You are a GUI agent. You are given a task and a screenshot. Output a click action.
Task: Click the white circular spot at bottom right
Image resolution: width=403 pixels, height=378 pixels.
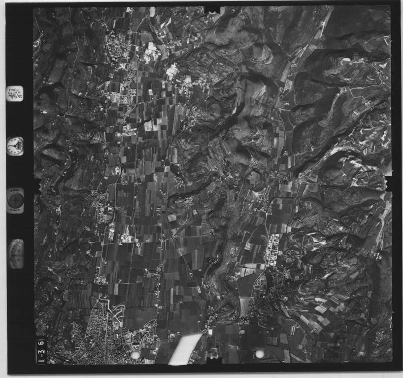pos(260,353)
